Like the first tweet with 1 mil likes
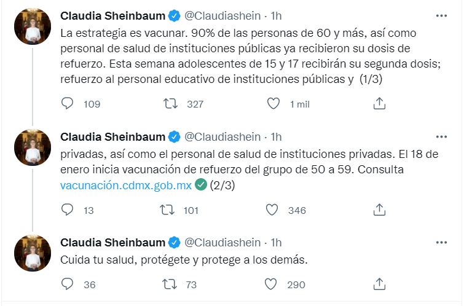Screen dimensions: 464x306 (x=273, y=104)
